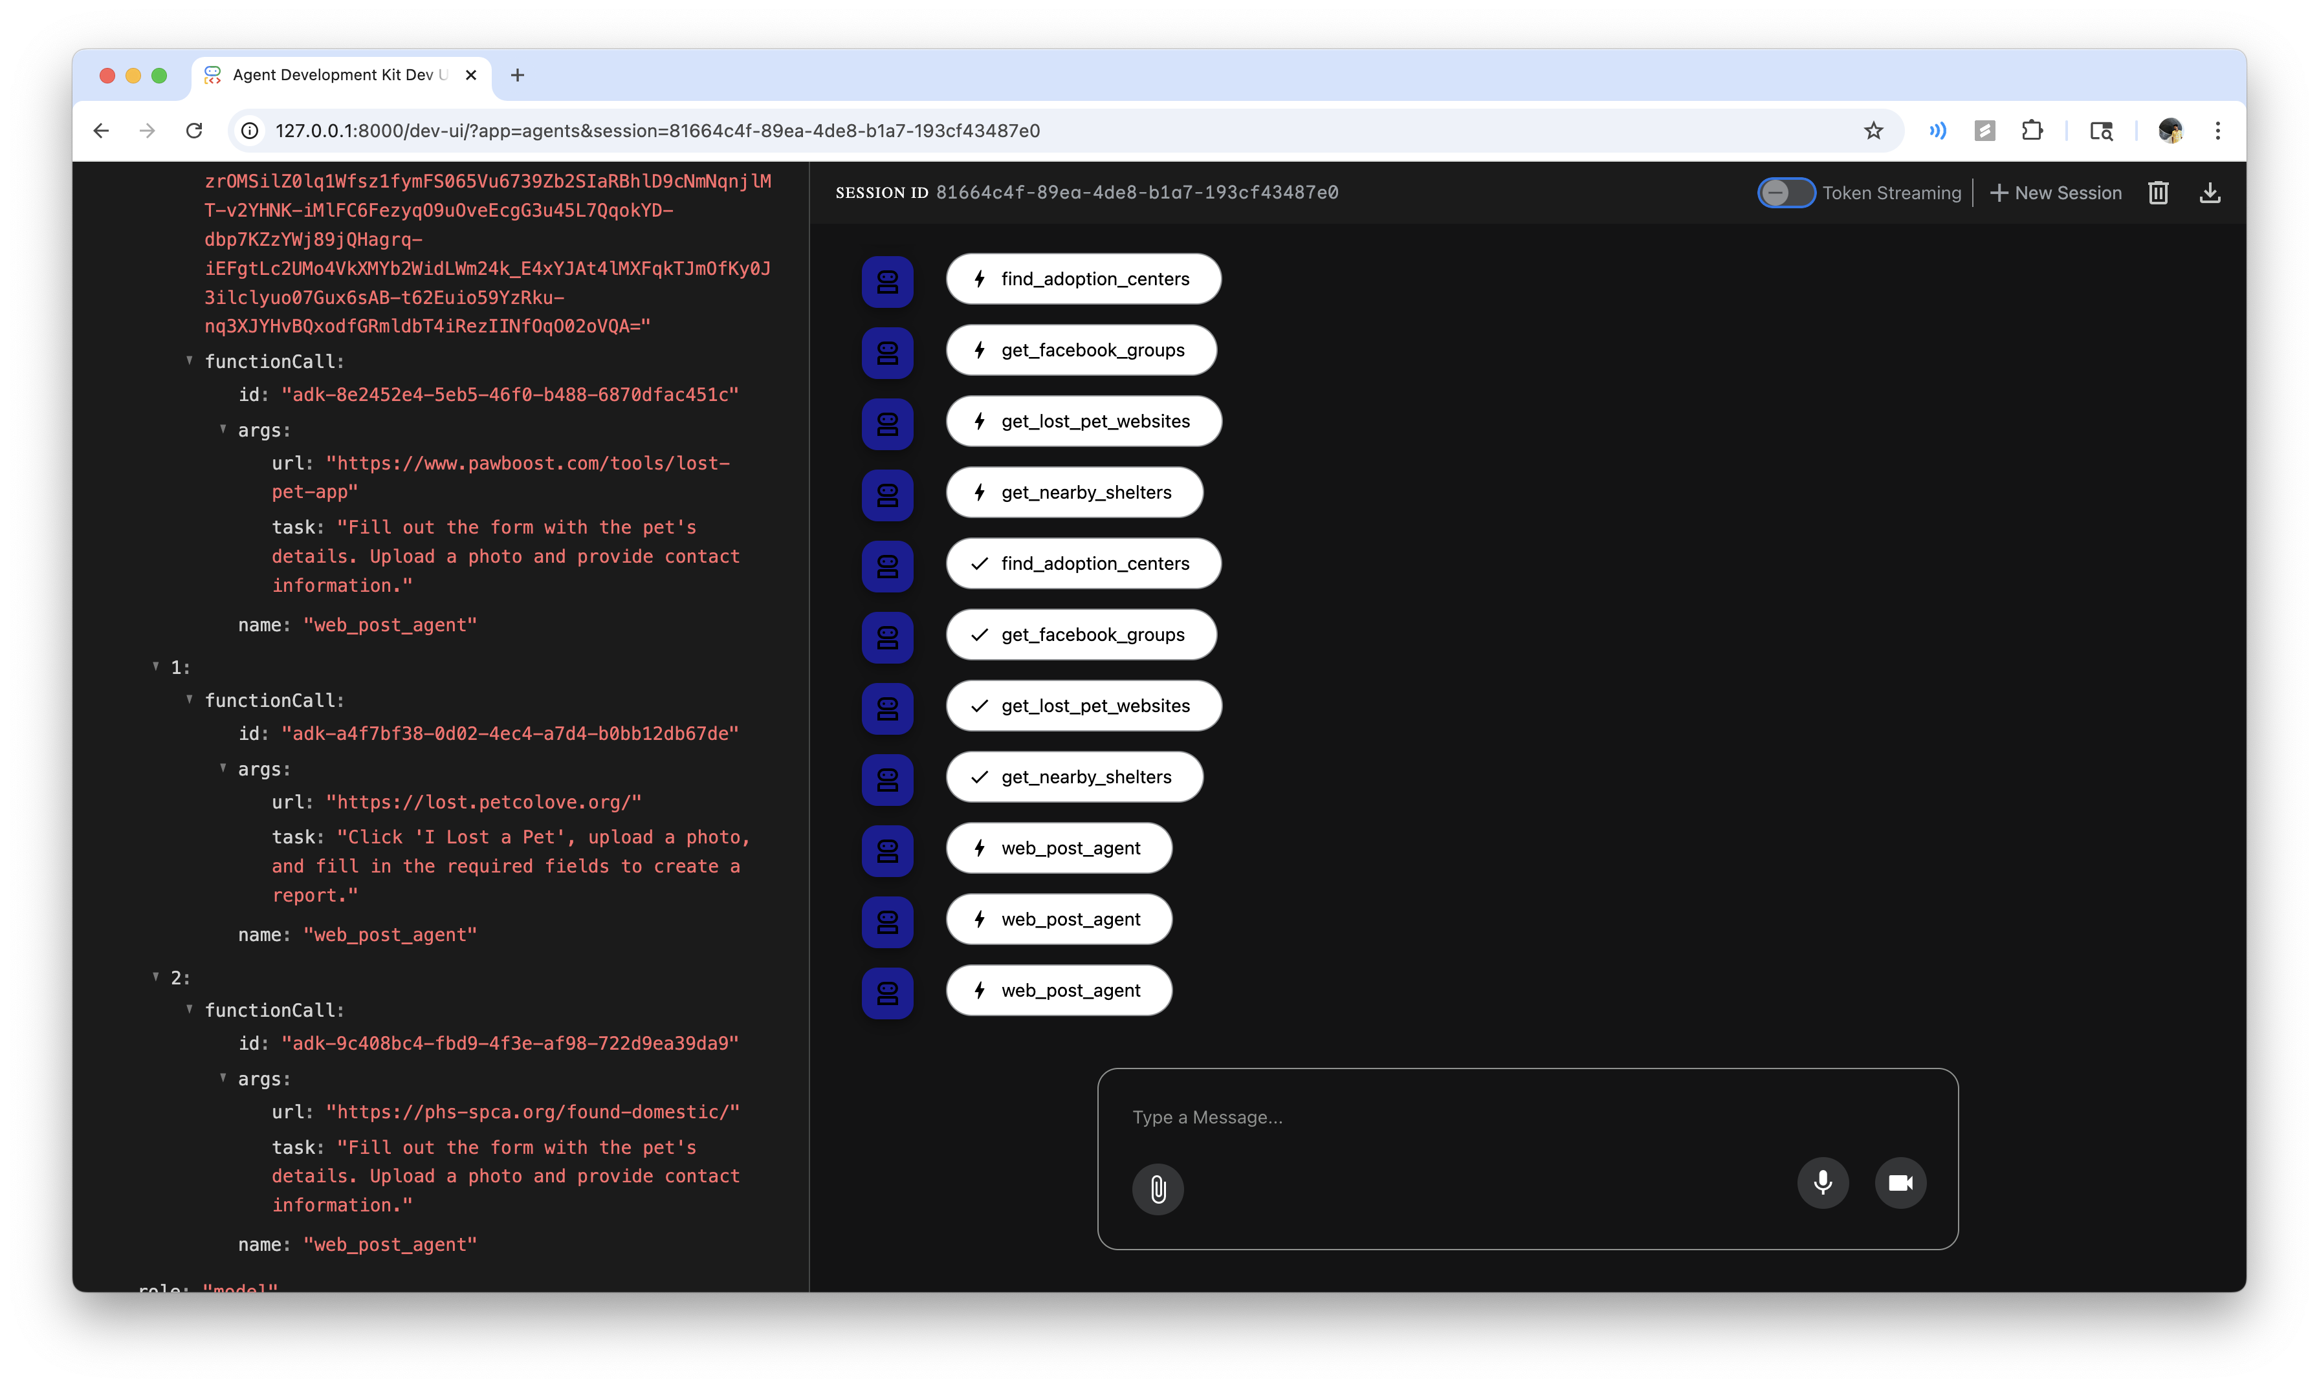Bookmark this page with star icon

tap(1873, 131)
